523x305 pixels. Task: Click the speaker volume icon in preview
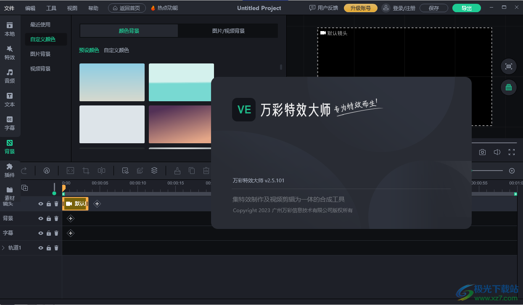pyautogui.click(x=497, y=152)
